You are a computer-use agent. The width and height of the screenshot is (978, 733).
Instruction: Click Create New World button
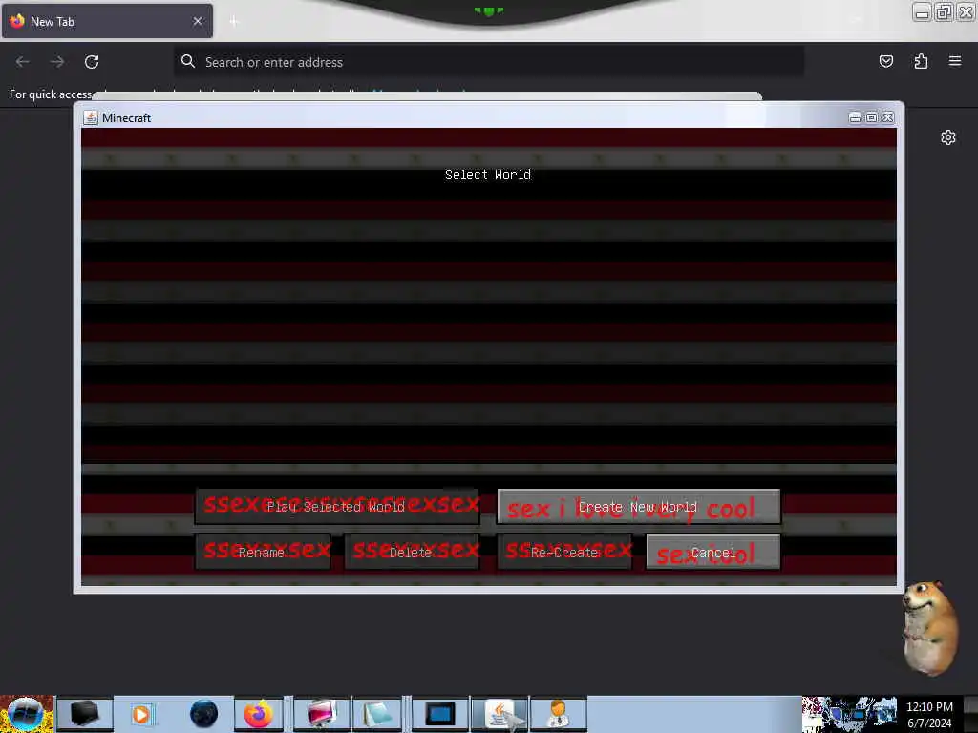coord(639,506)
